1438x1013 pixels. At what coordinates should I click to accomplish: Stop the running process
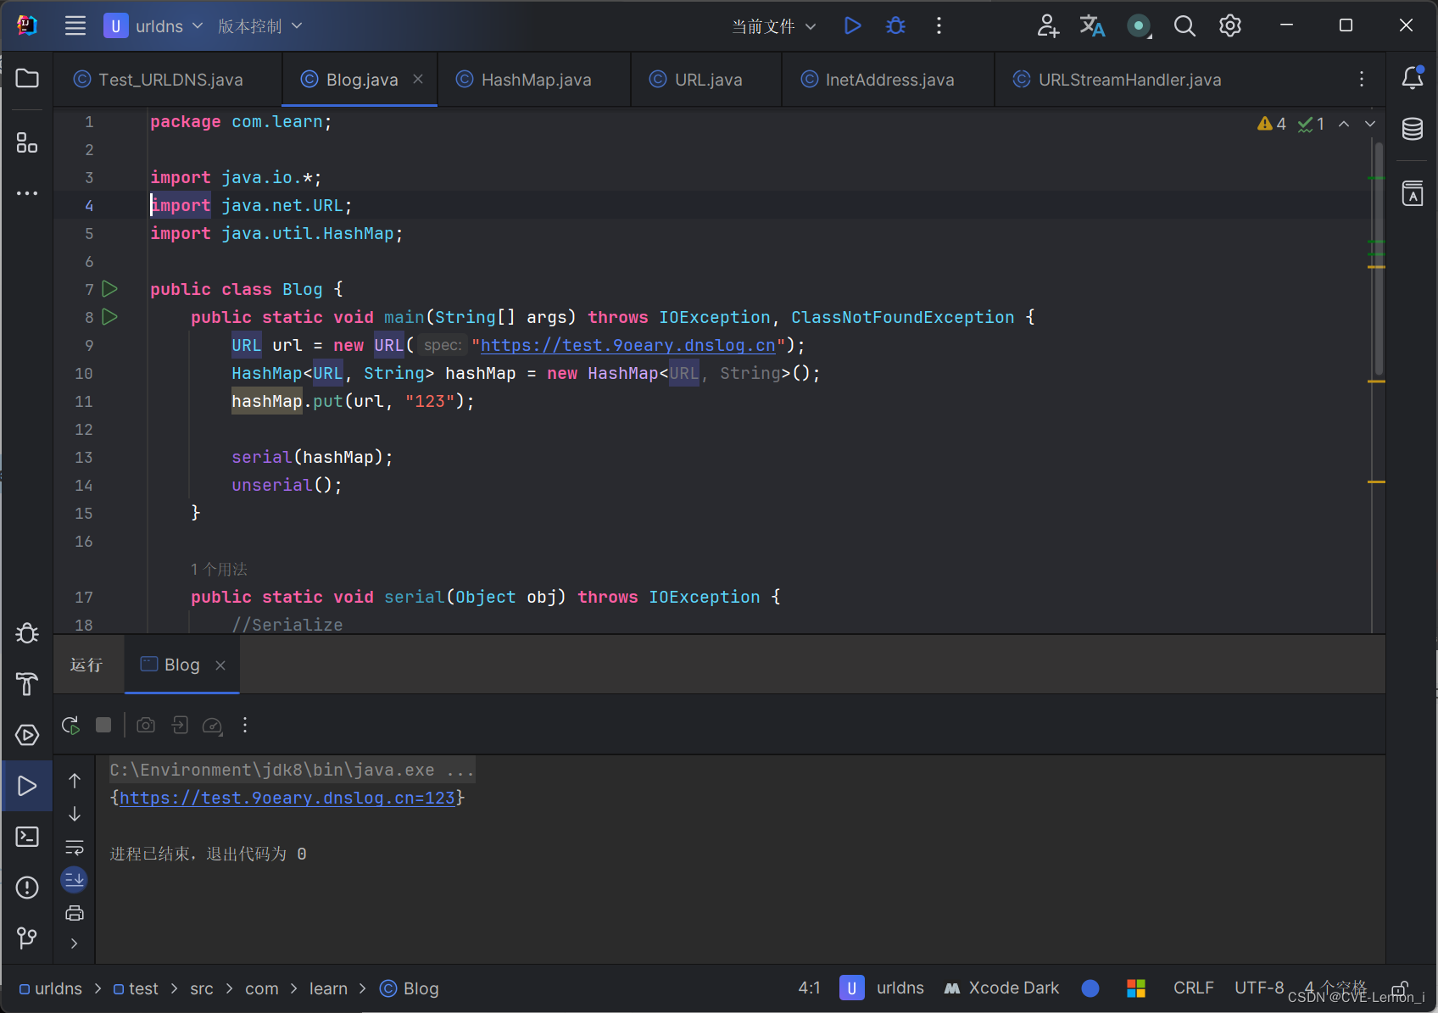[103, 725]
